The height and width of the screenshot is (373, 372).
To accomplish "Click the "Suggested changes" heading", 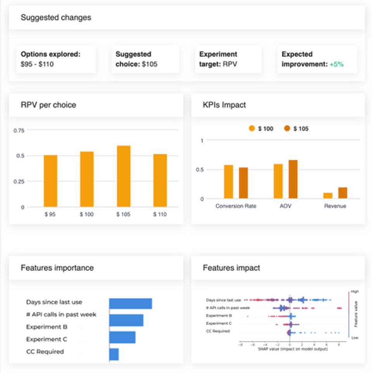I will (x=56, y=17).
